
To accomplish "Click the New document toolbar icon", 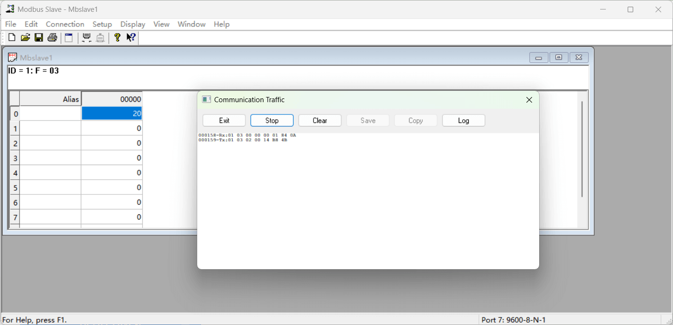I will tap(12, 38).
